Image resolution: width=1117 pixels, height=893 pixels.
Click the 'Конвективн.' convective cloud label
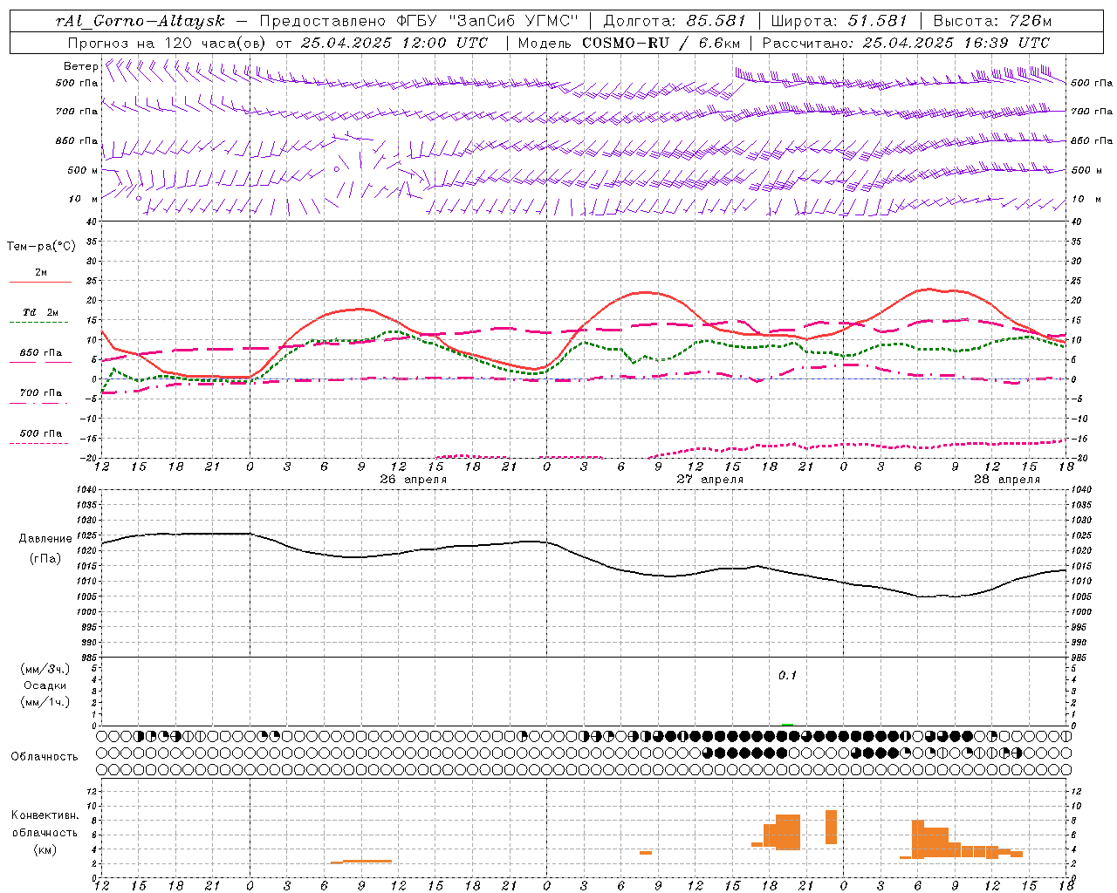pos(45,815)
